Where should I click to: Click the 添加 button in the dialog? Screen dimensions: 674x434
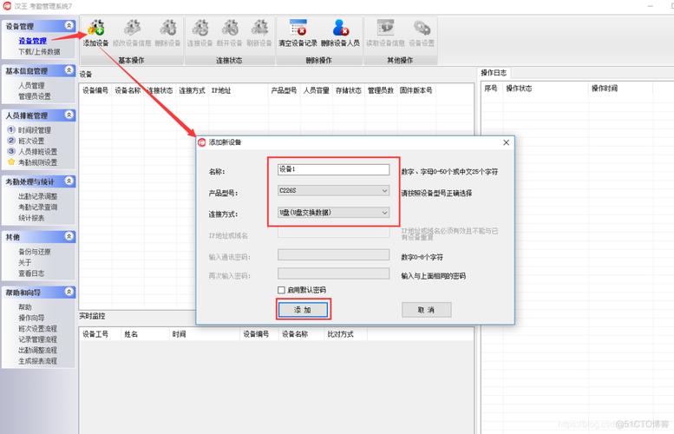pos(303,310)
